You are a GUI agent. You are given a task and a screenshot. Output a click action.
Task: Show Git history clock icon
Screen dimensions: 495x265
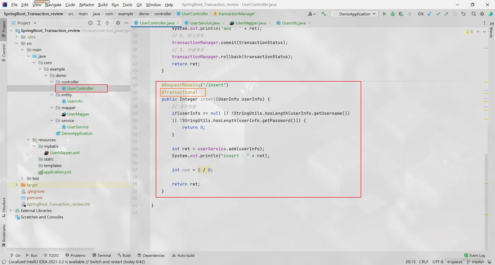[x=455, y=14]
